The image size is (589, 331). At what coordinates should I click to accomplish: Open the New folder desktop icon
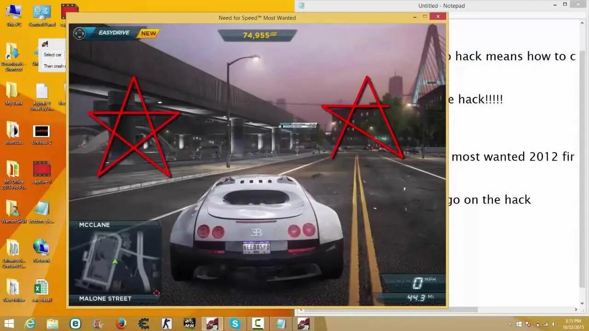[x=13, y=290]
